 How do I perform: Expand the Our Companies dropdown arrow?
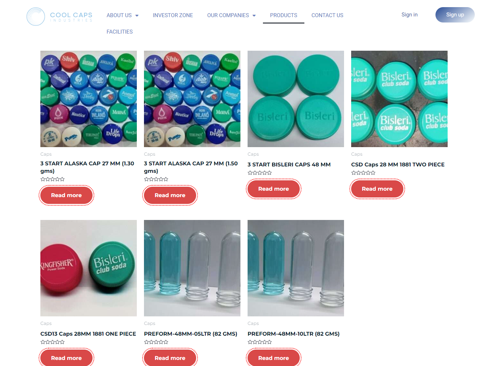pos(254,15)
